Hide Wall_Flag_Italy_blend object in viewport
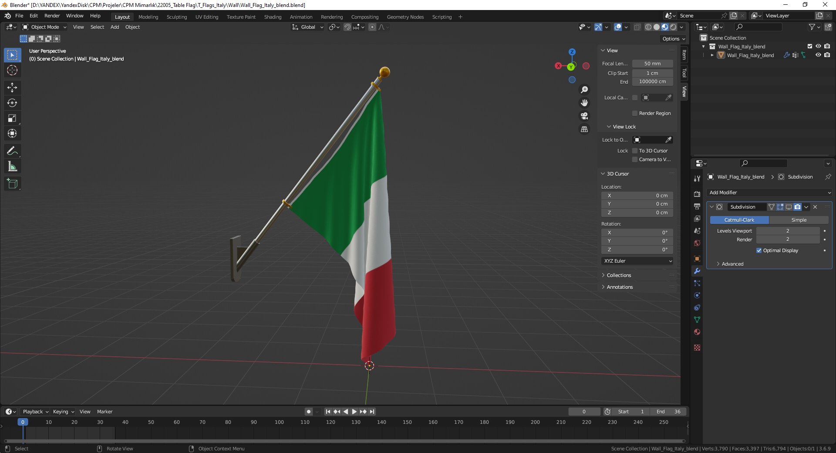The width and height of the screenshot is (836, 453). click(x=818, y=55)
